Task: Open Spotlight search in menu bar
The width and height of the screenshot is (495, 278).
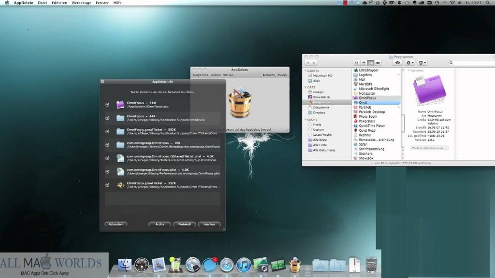Action: click(487, 2)
